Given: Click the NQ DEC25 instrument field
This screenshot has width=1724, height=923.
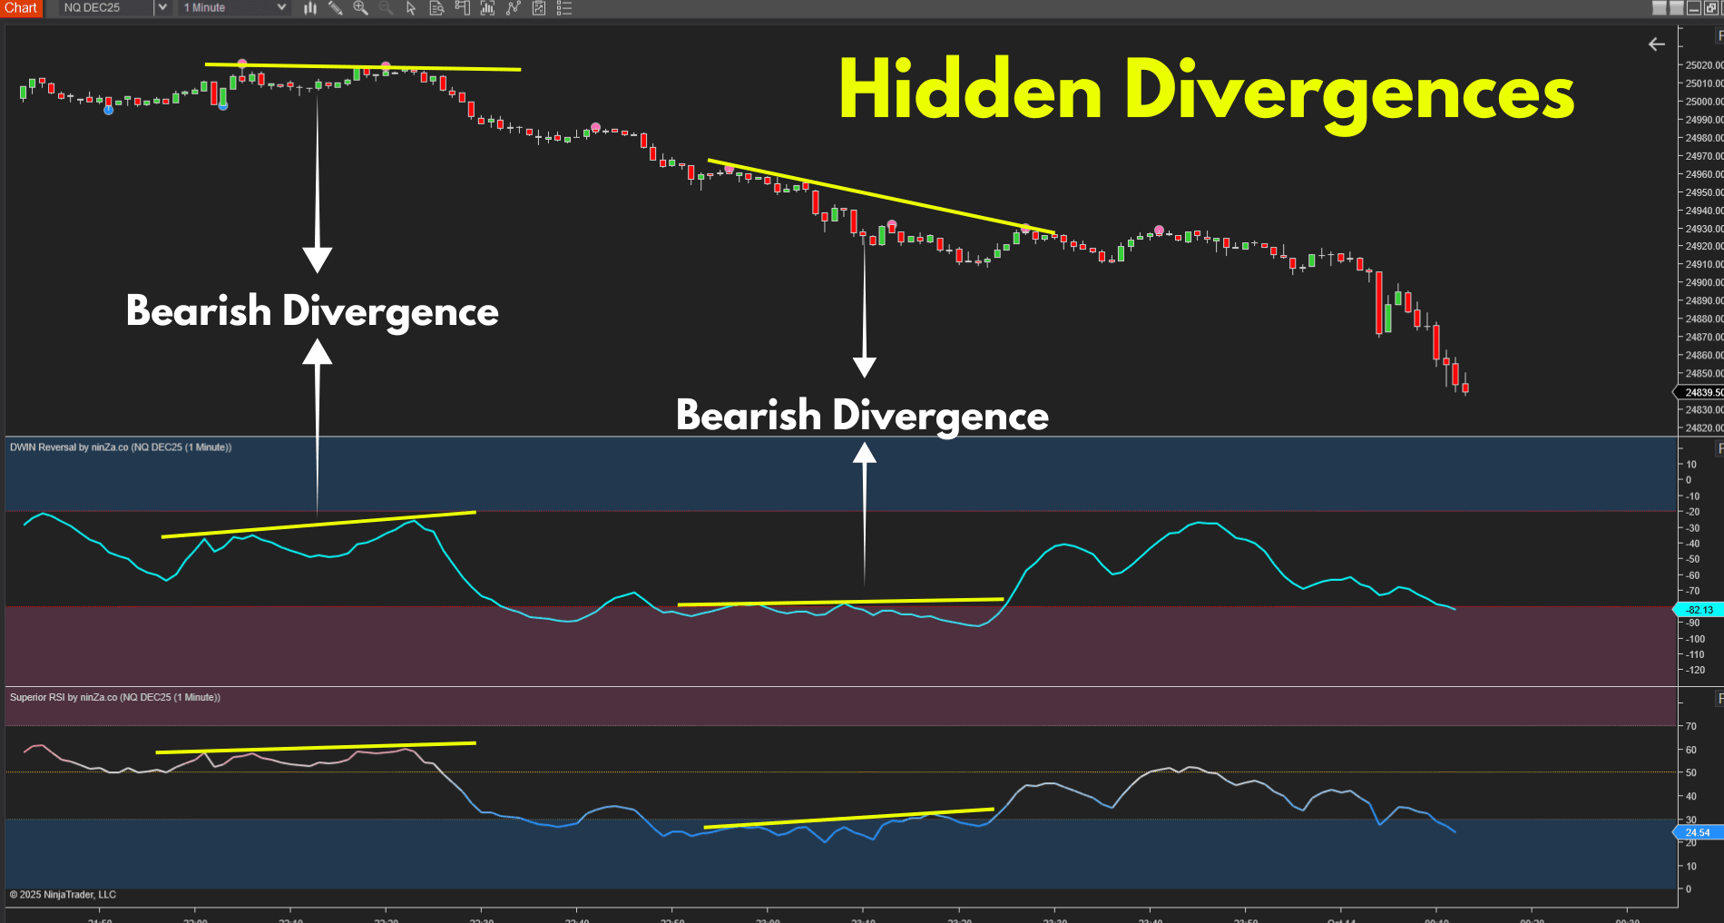Looking at the screenshot, I should pyautogui.click(x=107, y=7).
